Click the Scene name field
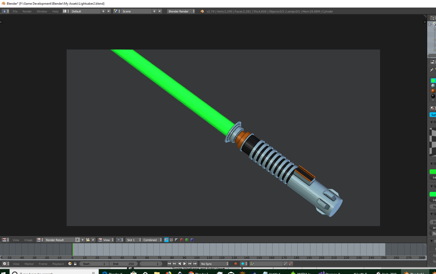The height and width of the screenshot is (274, 436). (136, 11)
